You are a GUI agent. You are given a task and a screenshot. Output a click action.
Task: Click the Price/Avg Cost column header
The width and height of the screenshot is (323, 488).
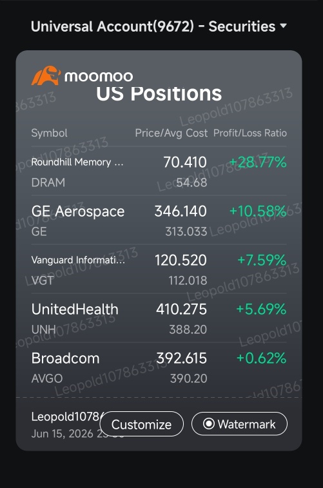[x=171, y=133]
